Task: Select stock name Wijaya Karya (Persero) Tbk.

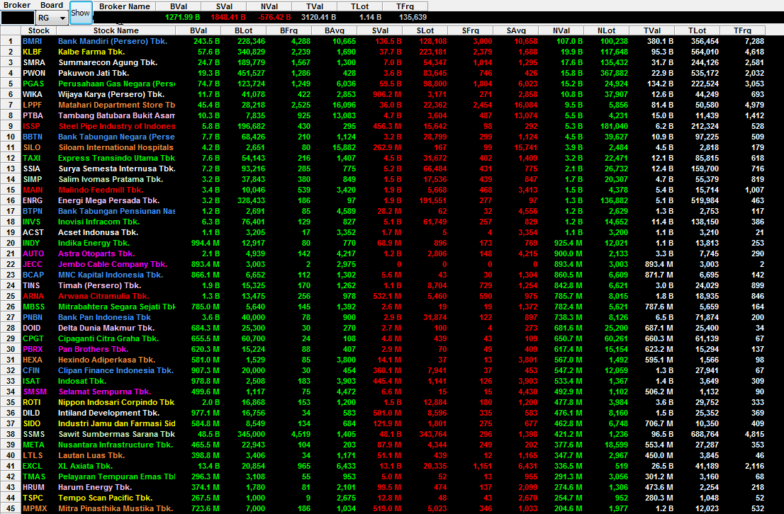Action: [x=111, y=94]
